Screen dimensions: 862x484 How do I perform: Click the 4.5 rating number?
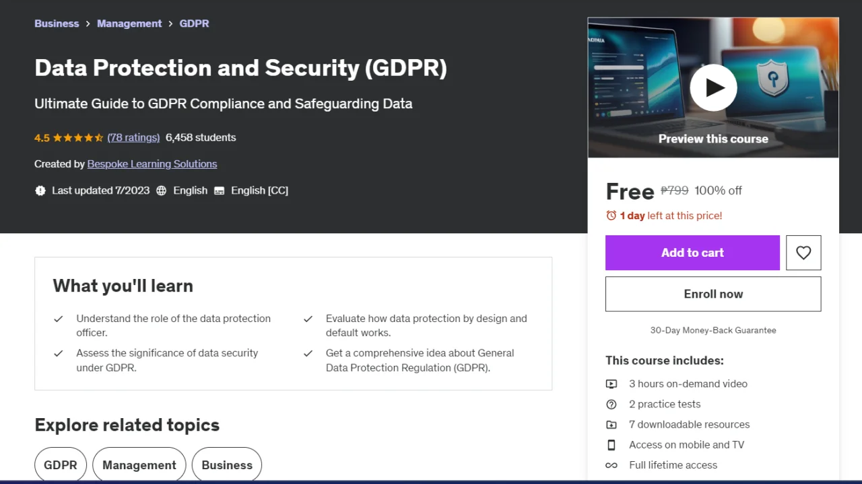pos(42,137)
